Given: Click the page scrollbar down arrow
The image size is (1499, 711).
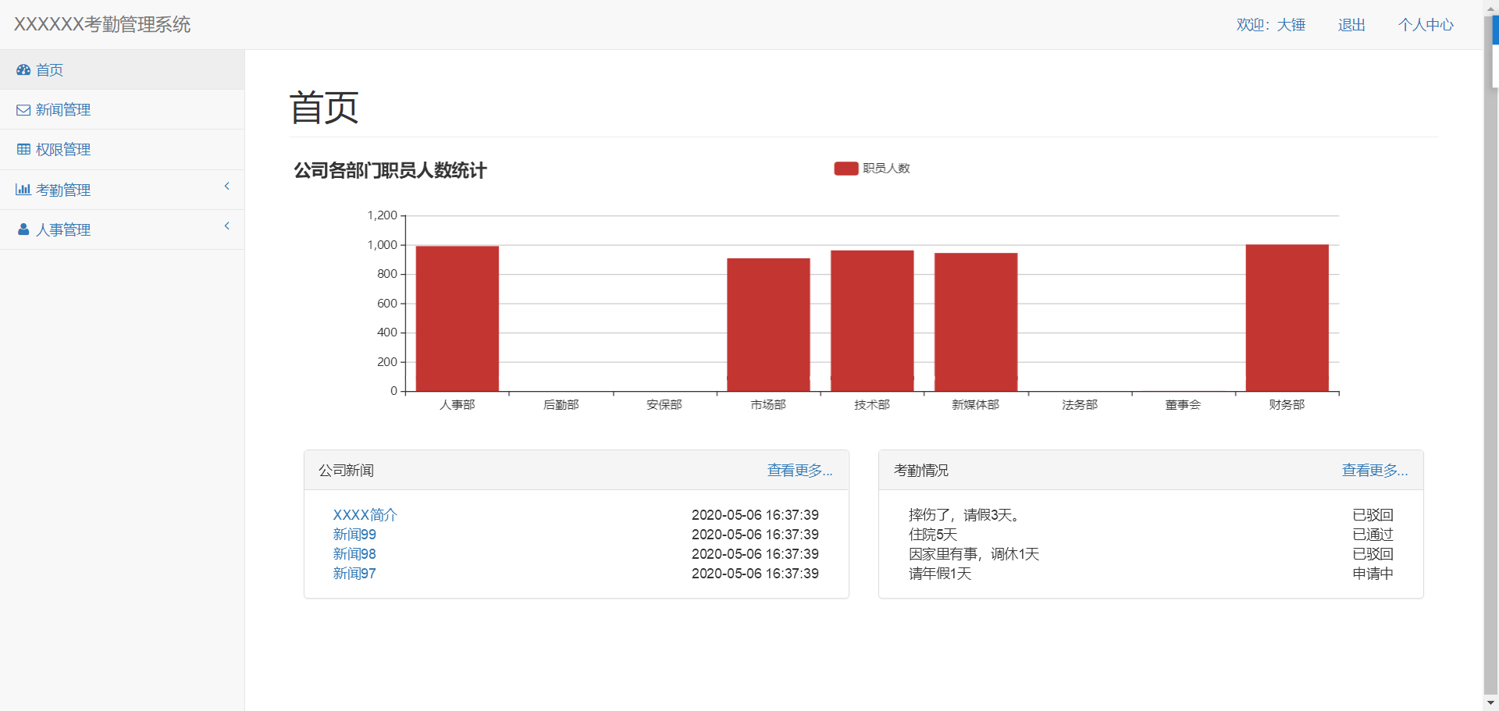Looking at the screenshot, I should click(1491, 703).
